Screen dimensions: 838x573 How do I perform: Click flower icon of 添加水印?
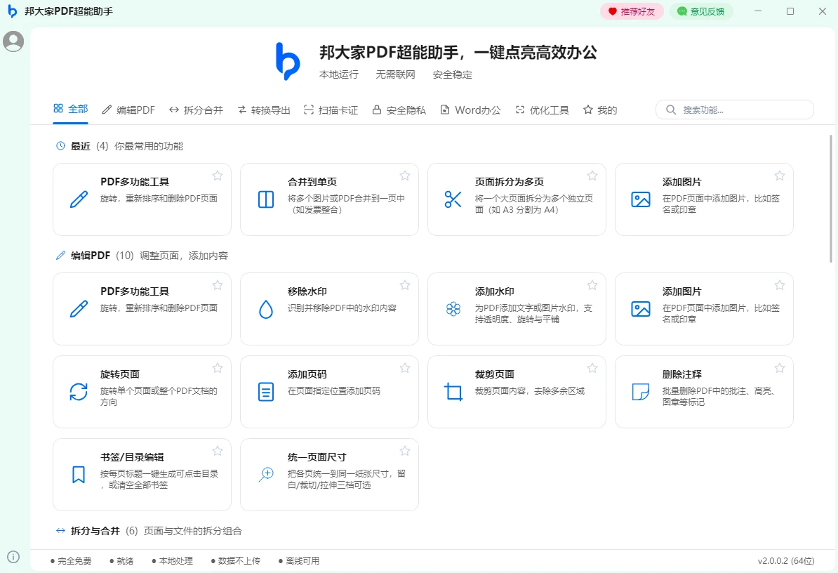(453, 309)
